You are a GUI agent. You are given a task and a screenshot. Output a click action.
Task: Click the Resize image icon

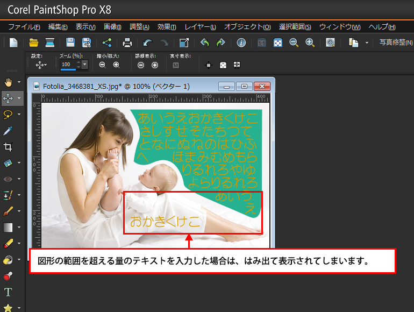(184, 42)
